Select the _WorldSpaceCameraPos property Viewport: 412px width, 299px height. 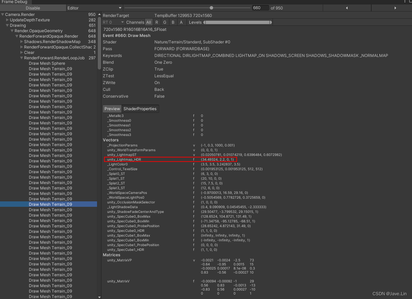coord(127,193)
